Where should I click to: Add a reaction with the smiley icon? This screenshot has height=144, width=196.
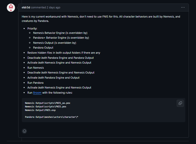click(25, 131)
